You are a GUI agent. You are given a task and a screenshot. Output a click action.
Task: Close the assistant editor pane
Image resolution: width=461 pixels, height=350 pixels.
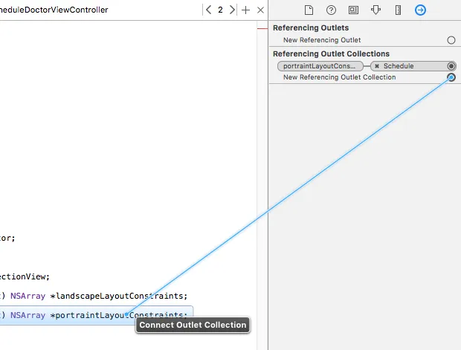(260, 10)
